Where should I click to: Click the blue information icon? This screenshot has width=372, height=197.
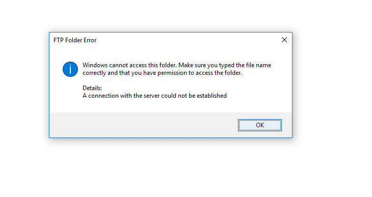(x=70, y=69)
